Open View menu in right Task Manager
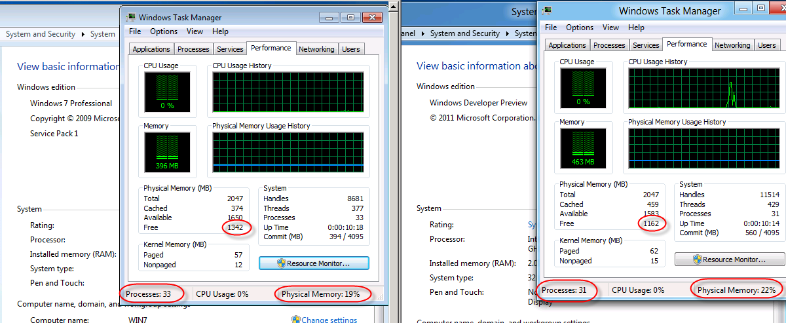Image resolution: width=786 pixels, height=323 pixels. pos(610,28)
